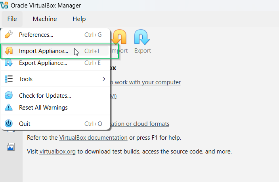Choose Export Appliance... menu entry
279x182 pixels.
55,63
